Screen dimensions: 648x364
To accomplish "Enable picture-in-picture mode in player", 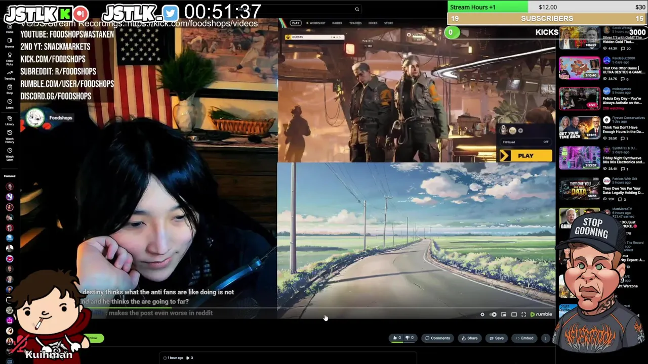I will coord(503,314).
